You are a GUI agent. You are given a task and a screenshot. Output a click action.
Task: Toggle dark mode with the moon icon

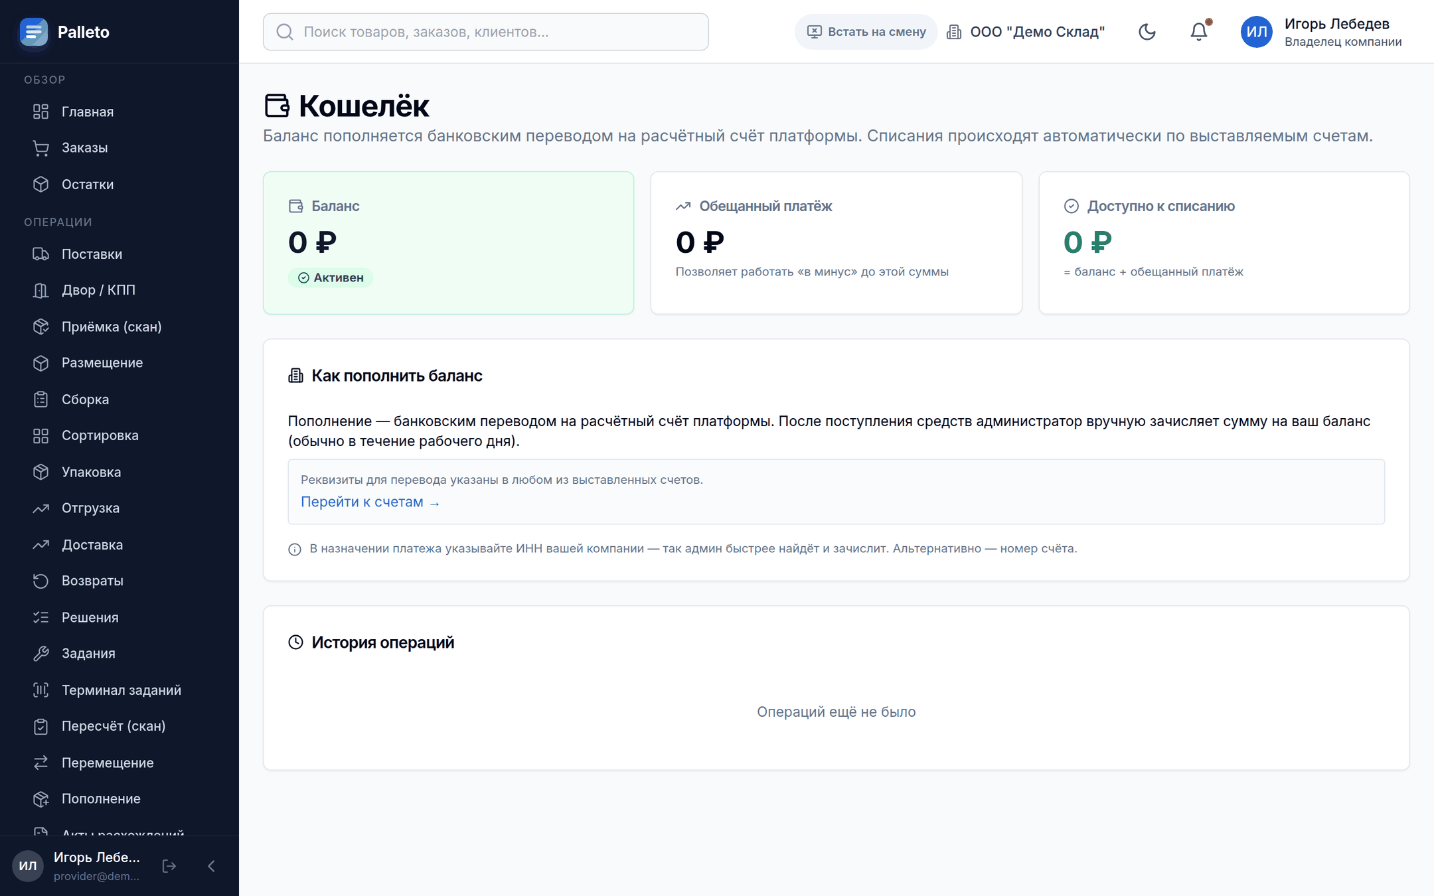click(x=1147, y=32)
